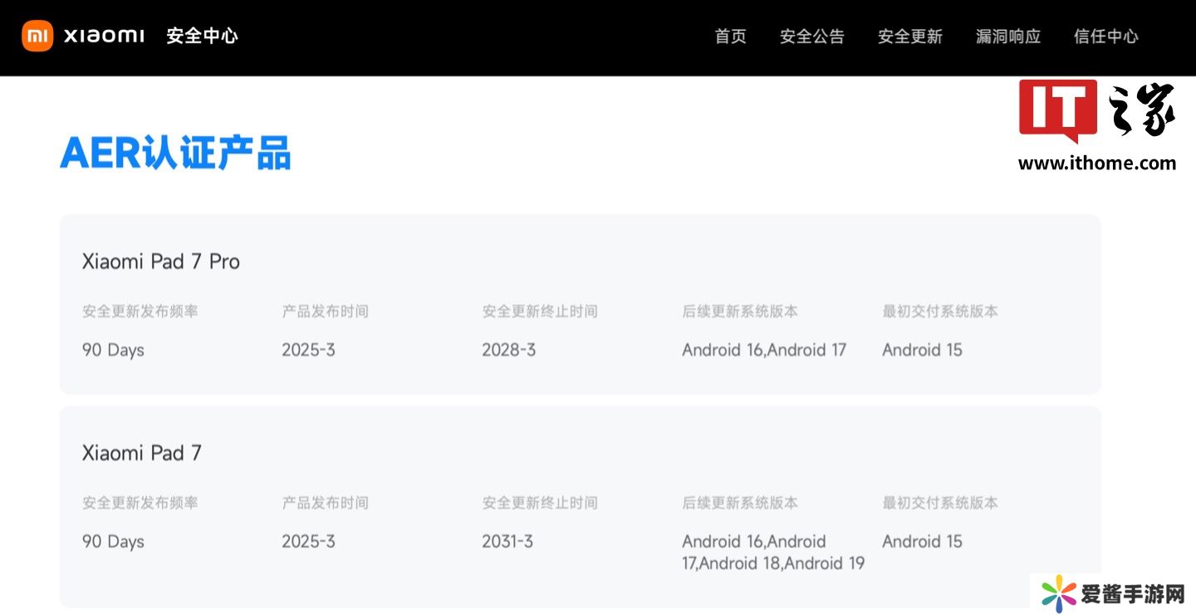
Task: Click the 2028-3 security update end date
Action: coord(508,350)
